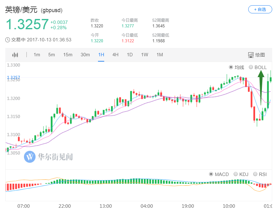Switch to the 1D daily chart
The height and width of the screenshot is (213, 275).
(x=130, y=55)
